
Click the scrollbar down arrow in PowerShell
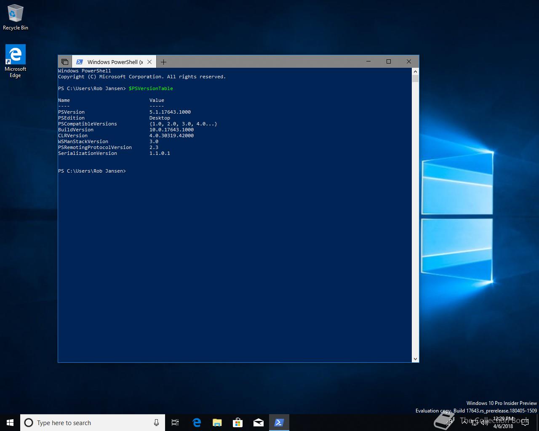tap(415, 359)
